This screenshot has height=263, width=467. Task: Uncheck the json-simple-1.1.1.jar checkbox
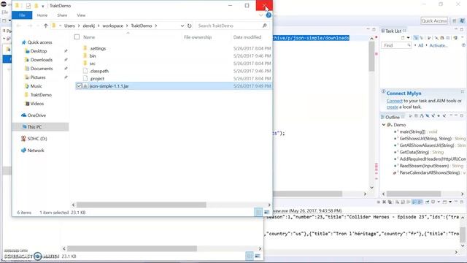point(79,86)
